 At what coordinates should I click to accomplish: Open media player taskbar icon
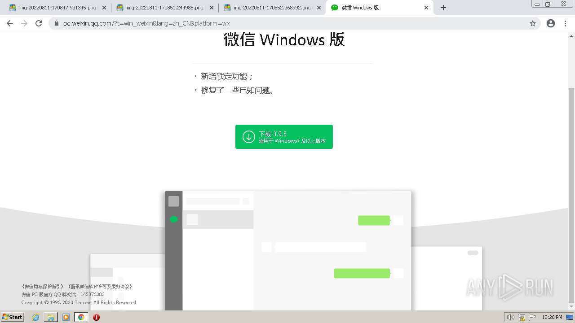[66, 317]
